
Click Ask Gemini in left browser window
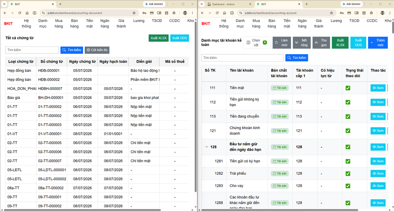(x=154, y=4)
